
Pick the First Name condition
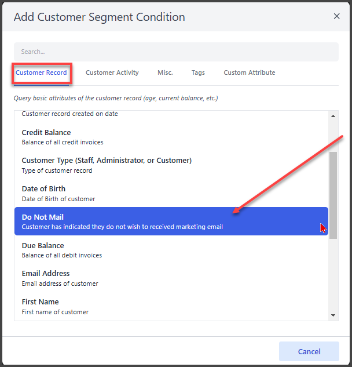coord(171,307)
